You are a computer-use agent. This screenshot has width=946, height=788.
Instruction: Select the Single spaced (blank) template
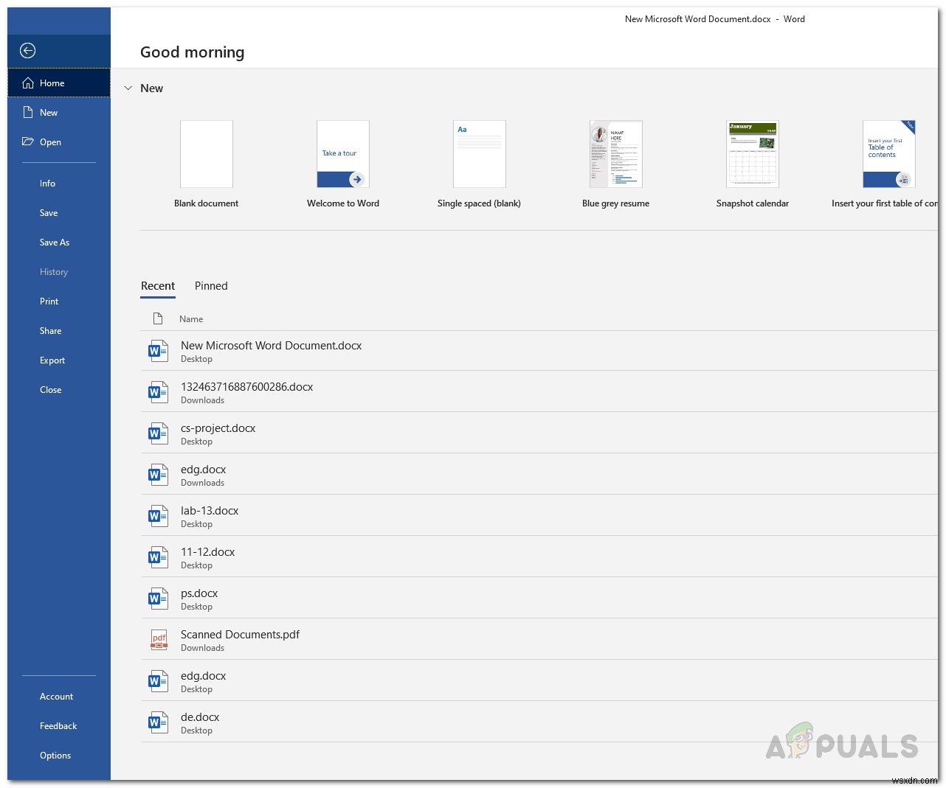click(480, 154)
